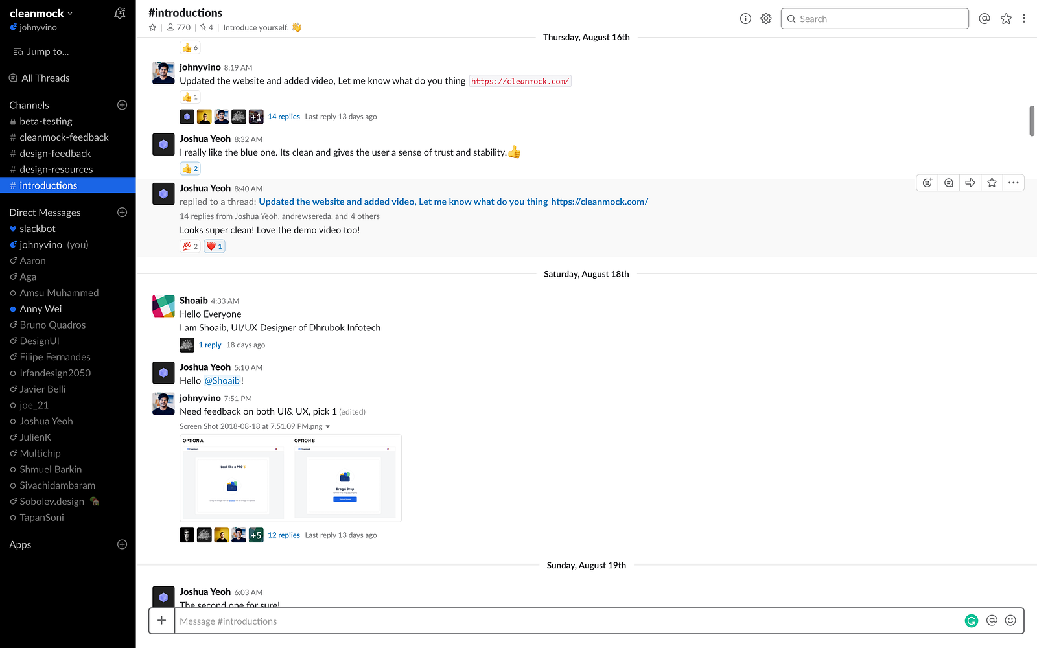Start a thread on the hovered message

point(949,183)
